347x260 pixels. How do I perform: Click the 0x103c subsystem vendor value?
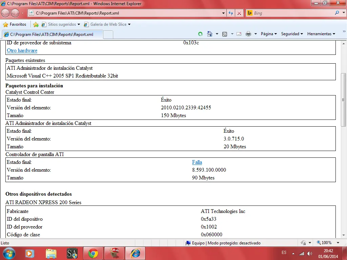click(x=191, y=43)
